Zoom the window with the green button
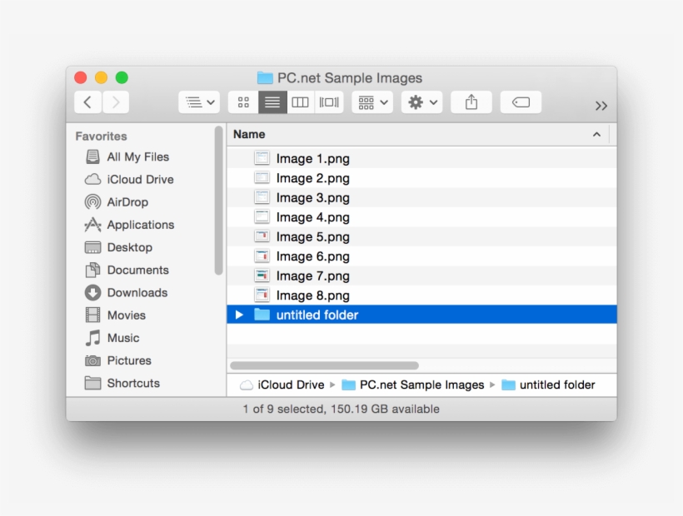Image resolution: width=683 pixels, height=516 pixels. click(122, 77)
